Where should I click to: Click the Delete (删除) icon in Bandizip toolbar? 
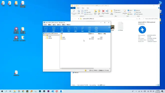(x=75, y=29)
